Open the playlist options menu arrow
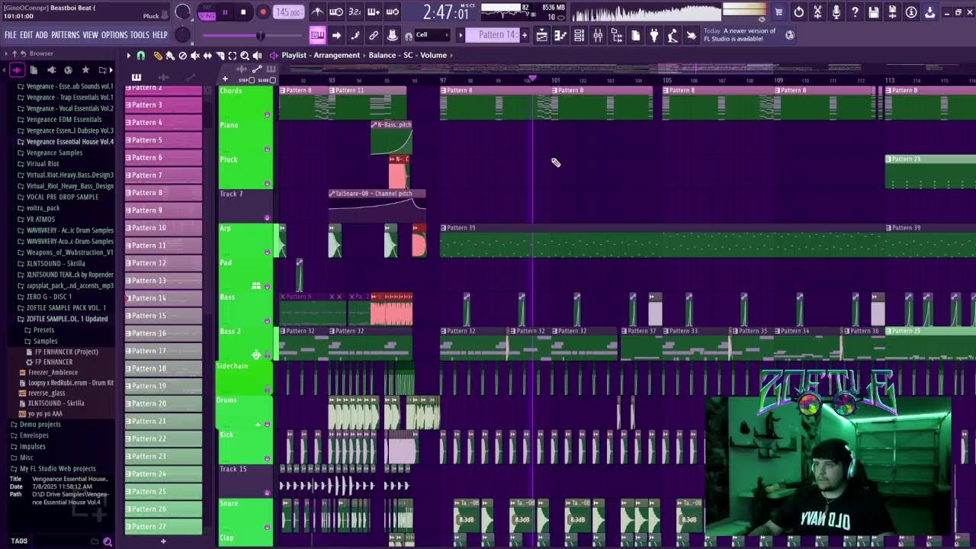Viewport: 976px width, 549px height. click(x=129, y=56)
